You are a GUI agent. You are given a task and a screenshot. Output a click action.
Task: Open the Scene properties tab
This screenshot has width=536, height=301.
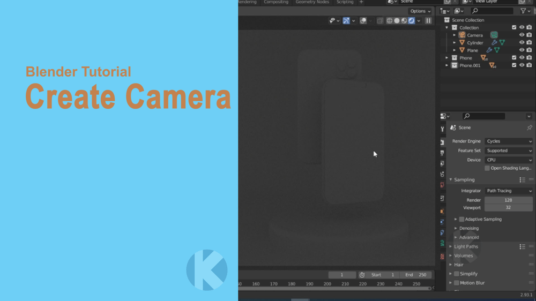coord(442,174)
